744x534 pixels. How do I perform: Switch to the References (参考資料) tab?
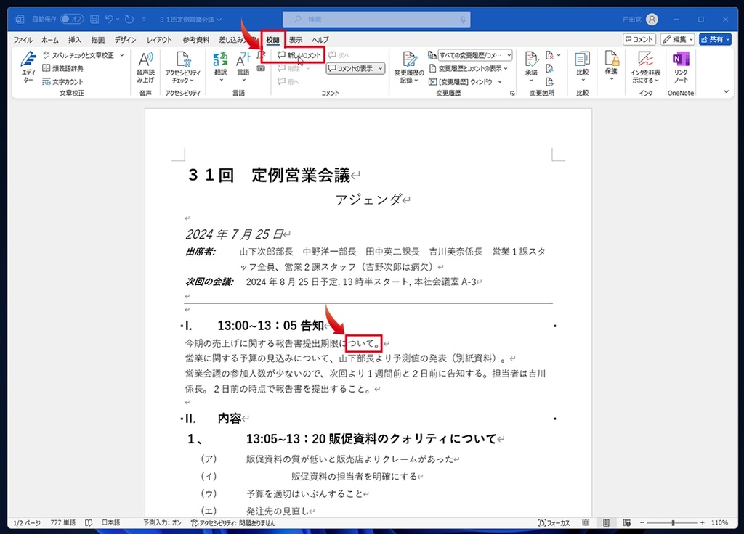tap(196, 40)
